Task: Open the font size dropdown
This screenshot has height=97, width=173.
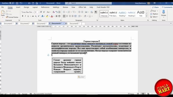Action: [x=39, y=12]
